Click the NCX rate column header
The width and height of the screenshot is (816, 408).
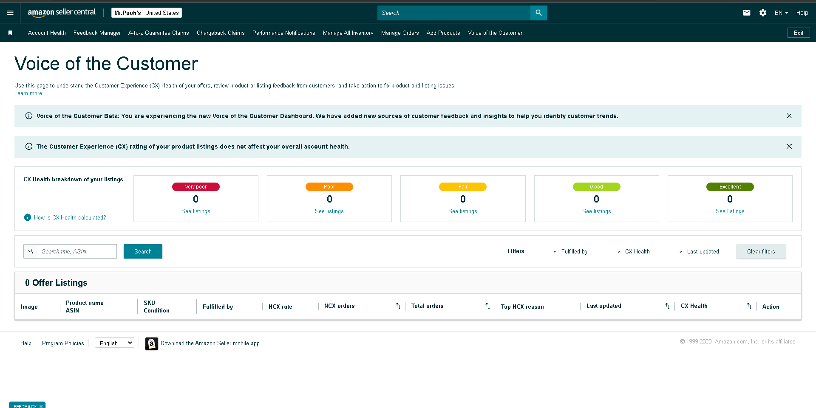pyautogui.click(x=280, y=307)
